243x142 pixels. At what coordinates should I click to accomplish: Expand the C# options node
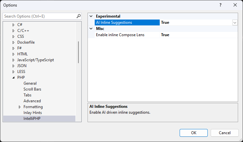click(13, 25)
